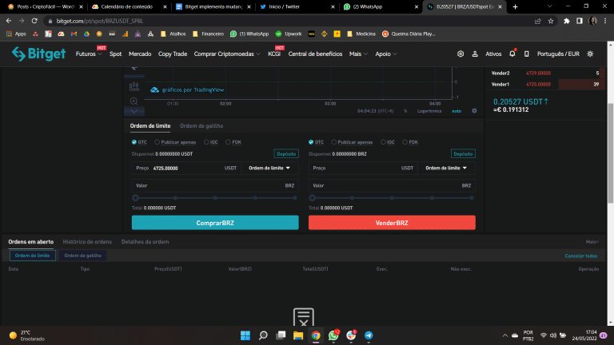Share this page icon in address bar

pos(537,21)
